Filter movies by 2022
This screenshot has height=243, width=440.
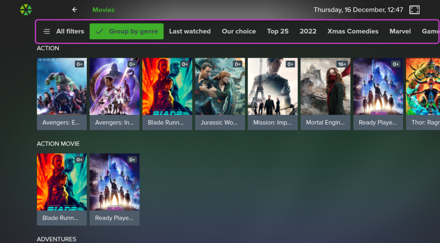point(308,32)
